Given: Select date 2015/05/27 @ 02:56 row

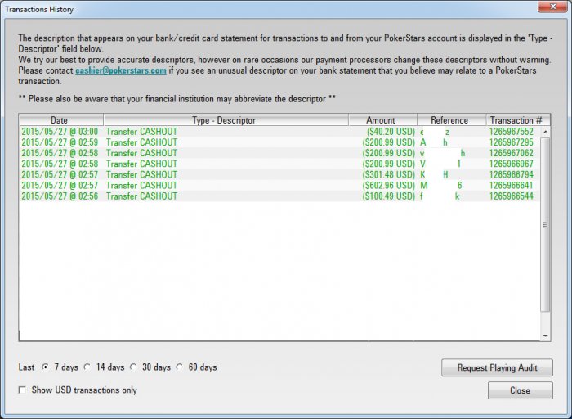Looking at the screenshot, I should pyautogui.click(x=279, y=196).
